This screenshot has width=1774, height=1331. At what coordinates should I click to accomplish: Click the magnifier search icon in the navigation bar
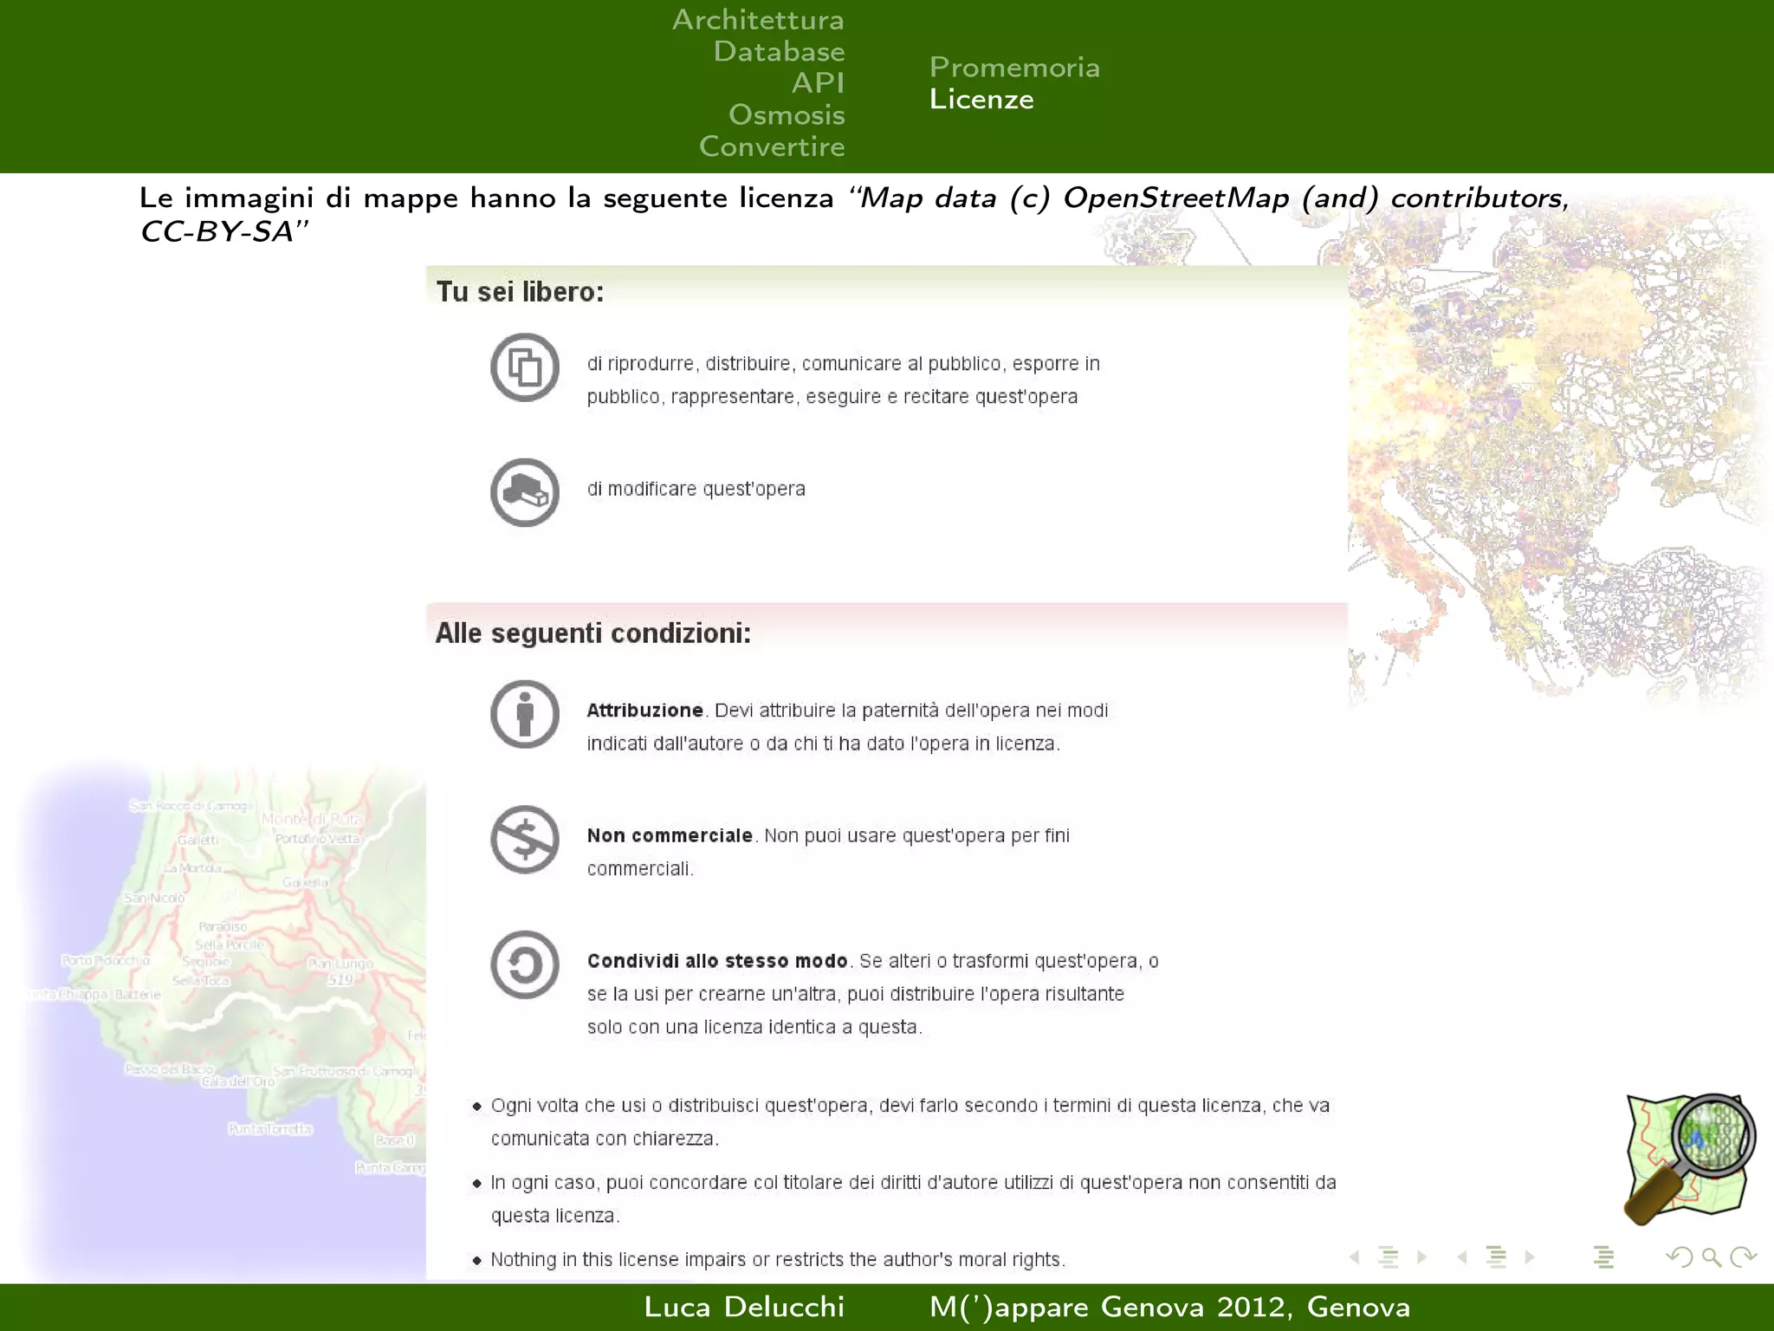1712,1257
